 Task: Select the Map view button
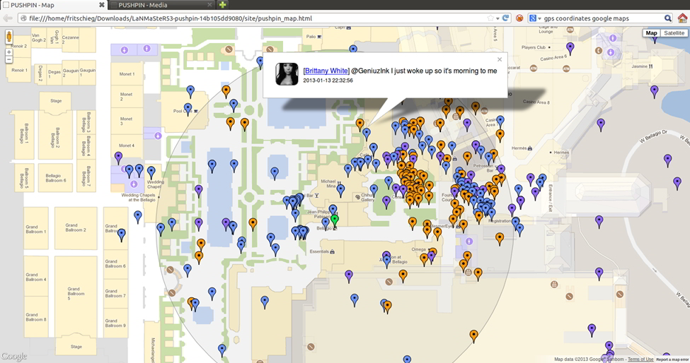[651, 33]
